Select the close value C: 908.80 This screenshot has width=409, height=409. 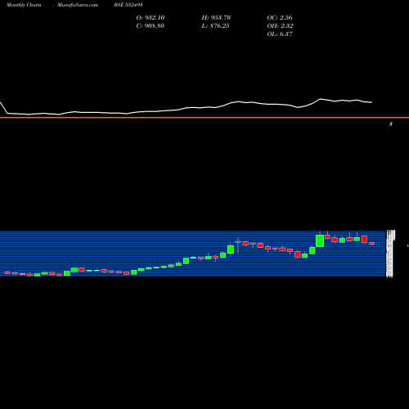tap(150, 25)
